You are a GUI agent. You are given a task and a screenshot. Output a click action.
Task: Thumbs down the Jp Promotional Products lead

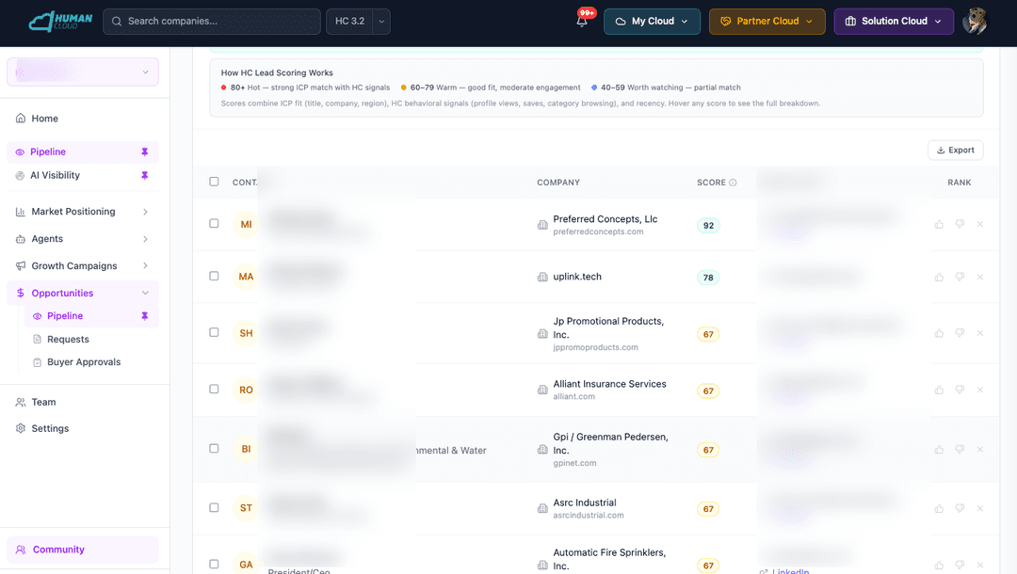coord(960,333)
